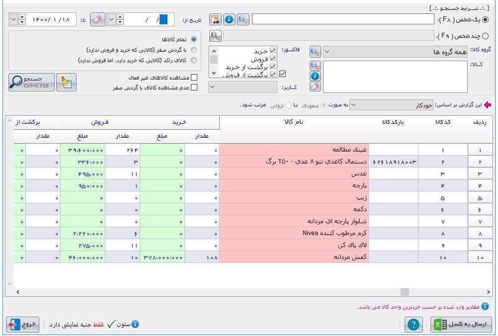Viewport: 498px width, 336px height.
Task: Click the person contact card icon
Action: pos(215,19)
